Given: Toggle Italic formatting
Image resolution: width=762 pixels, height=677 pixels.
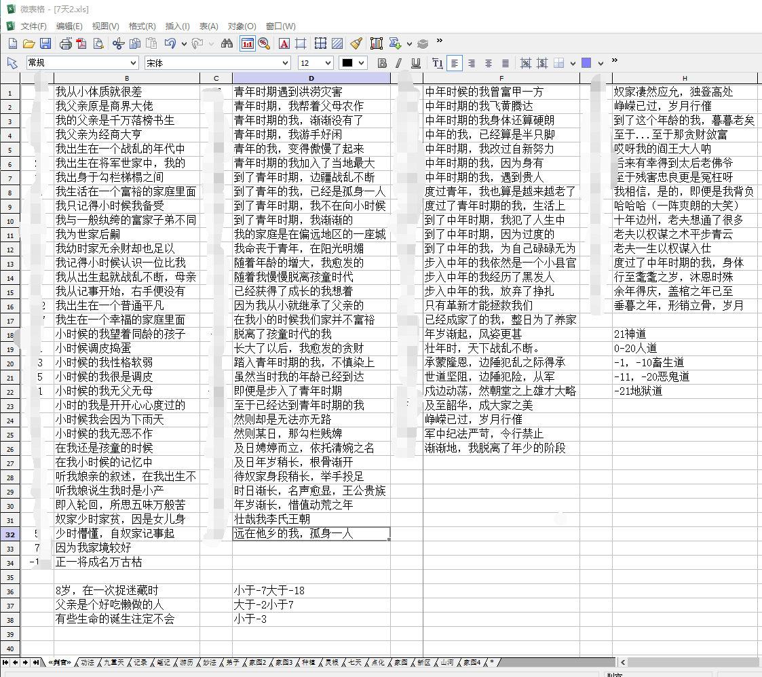Looking at the screenshot, I should 398,63.
